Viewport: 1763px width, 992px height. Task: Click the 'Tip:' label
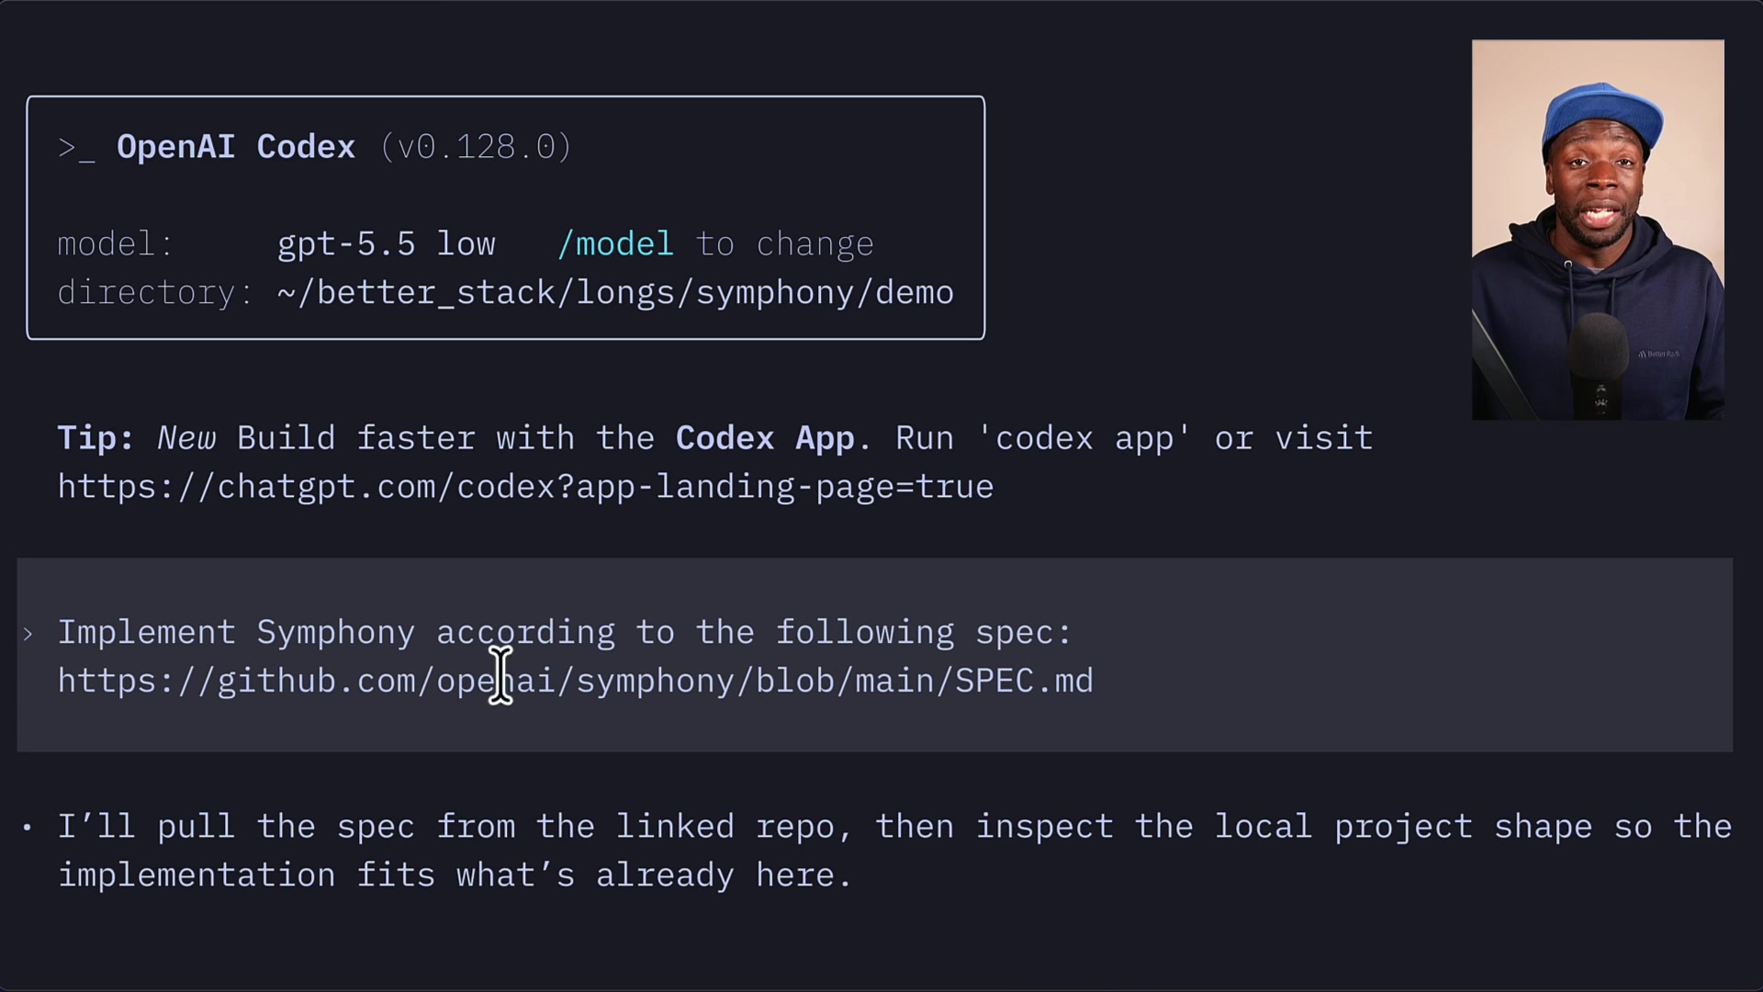pos(95,438)
